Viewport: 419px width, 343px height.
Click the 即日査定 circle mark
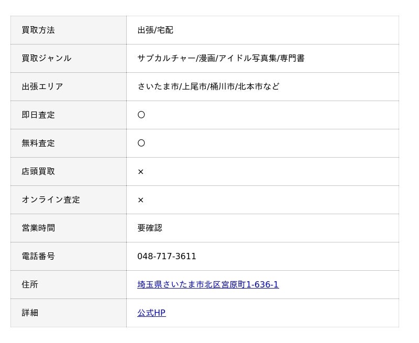[141, 115]
